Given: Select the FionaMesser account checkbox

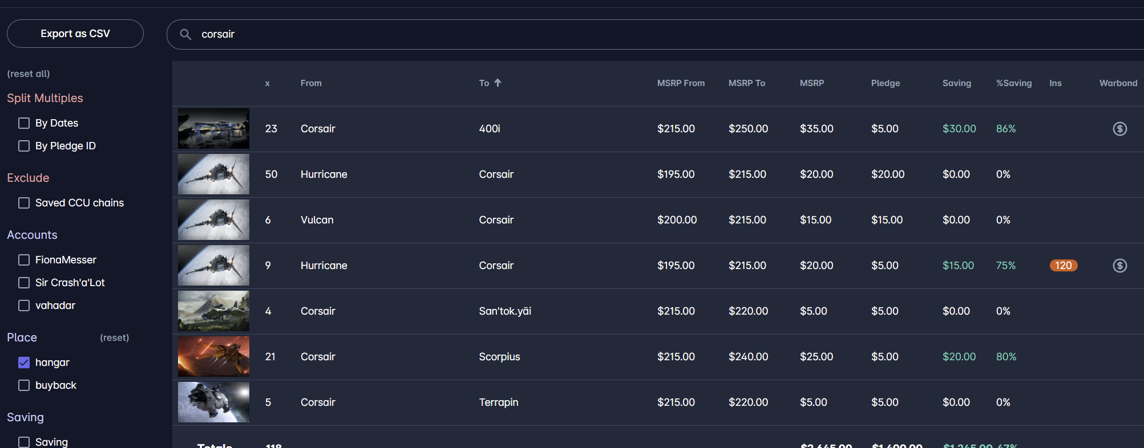Looking at the screenshot, I should coord(24,260).
